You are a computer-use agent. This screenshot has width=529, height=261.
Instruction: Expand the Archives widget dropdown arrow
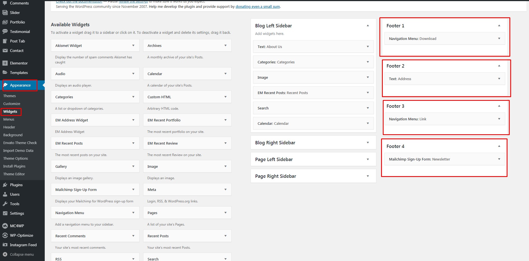click(x=225, y=46)
